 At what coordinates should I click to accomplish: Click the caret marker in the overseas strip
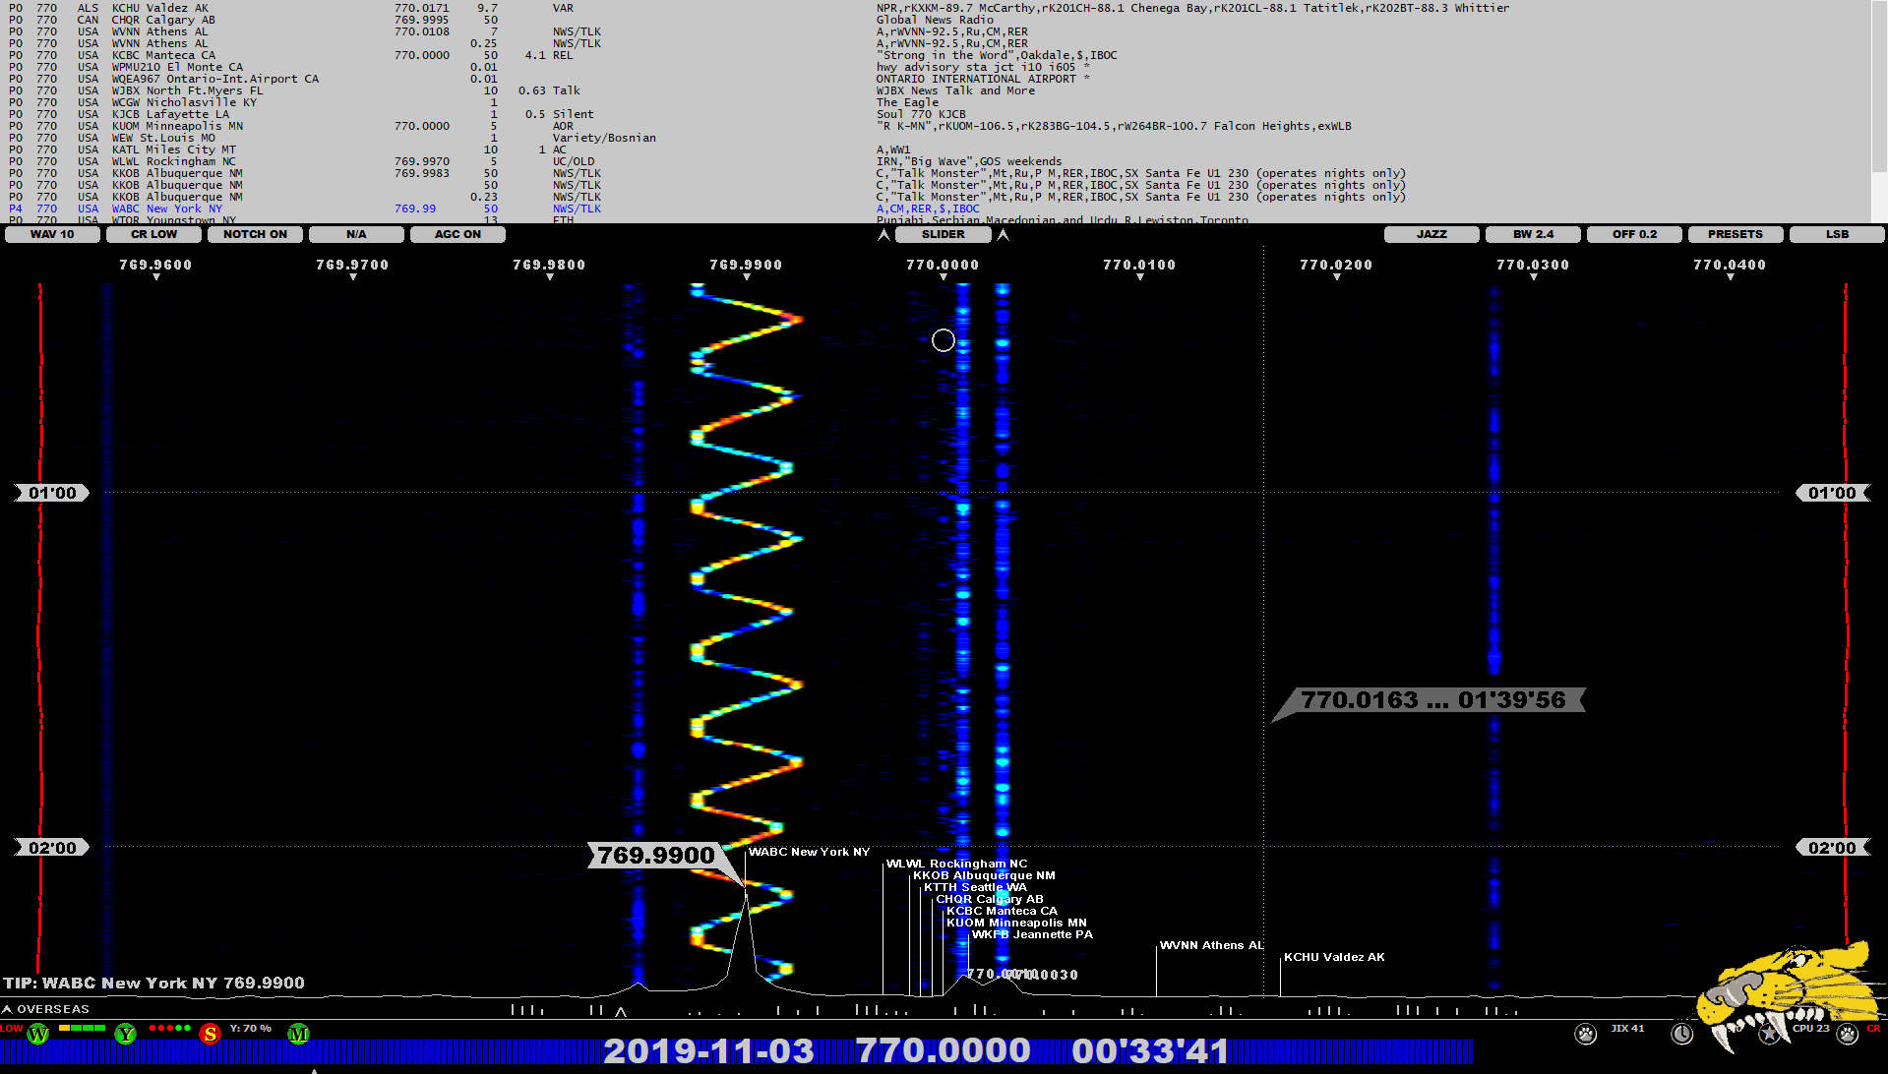[621, 1011]
